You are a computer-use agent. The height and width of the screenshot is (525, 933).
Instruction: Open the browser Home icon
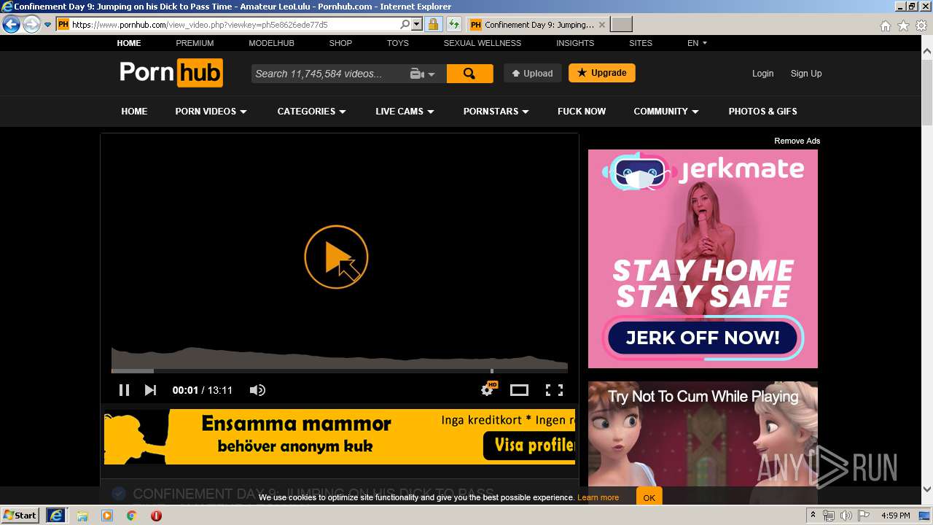pyautogui.click(x=885, y=26)
